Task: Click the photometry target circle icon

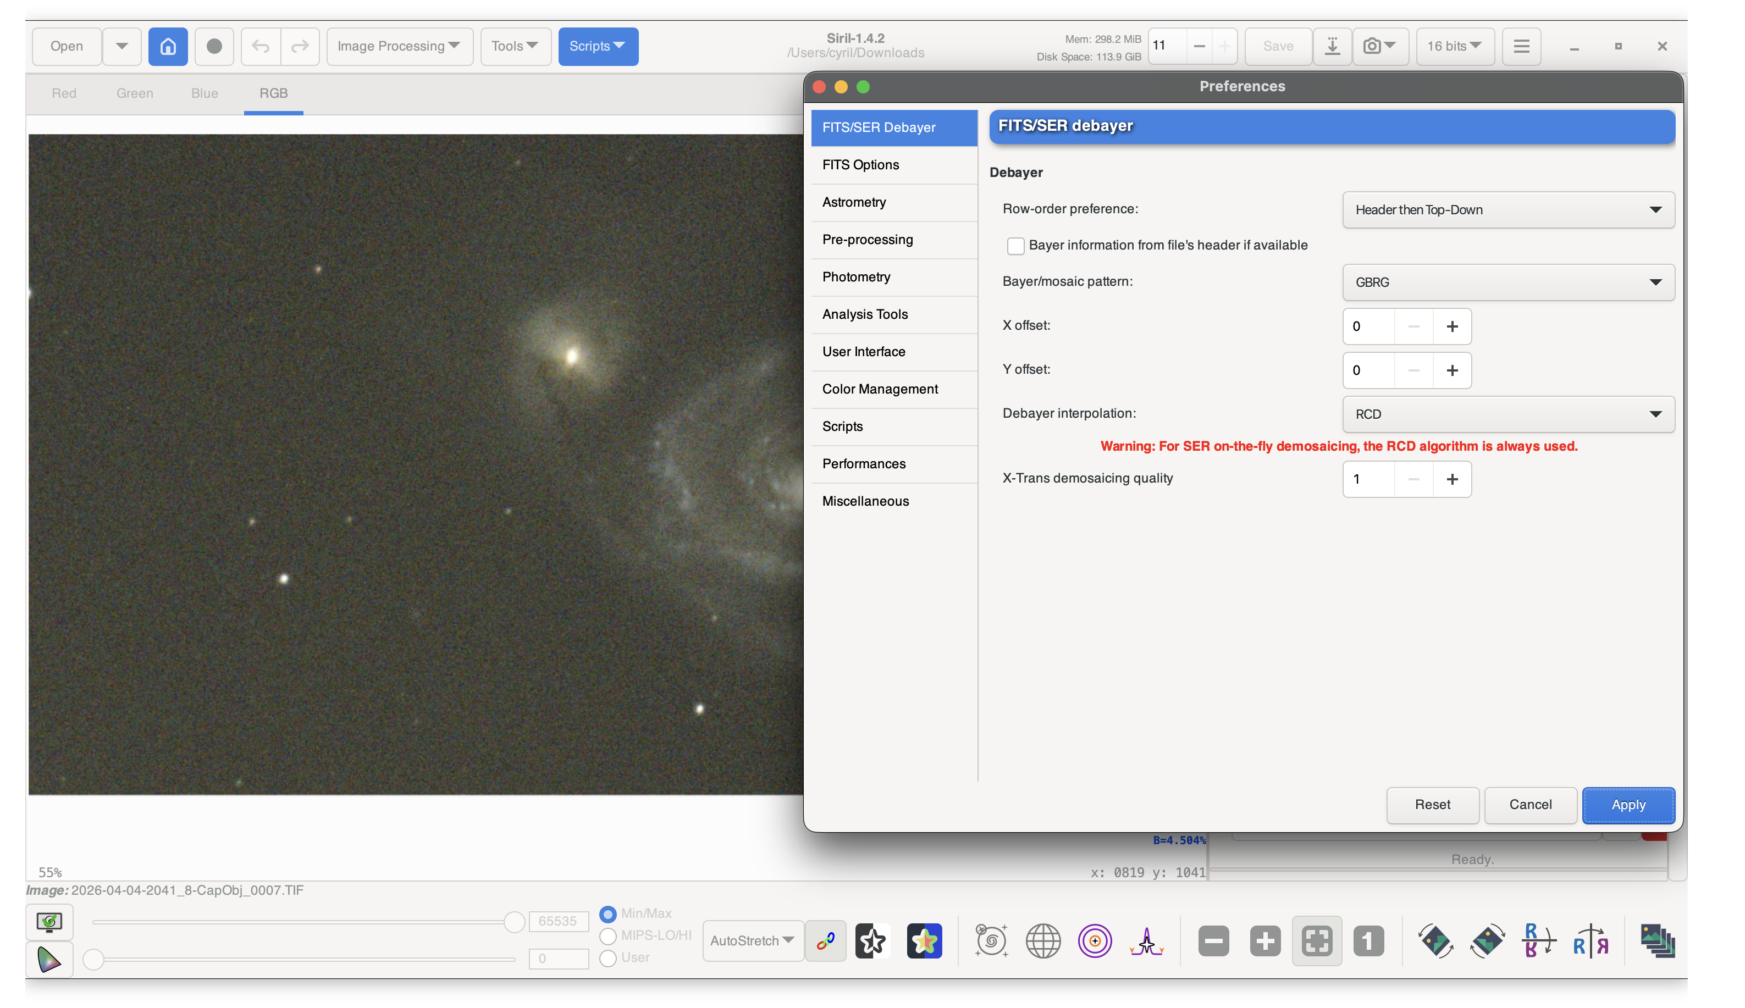Action: [x=1095, y=941]
